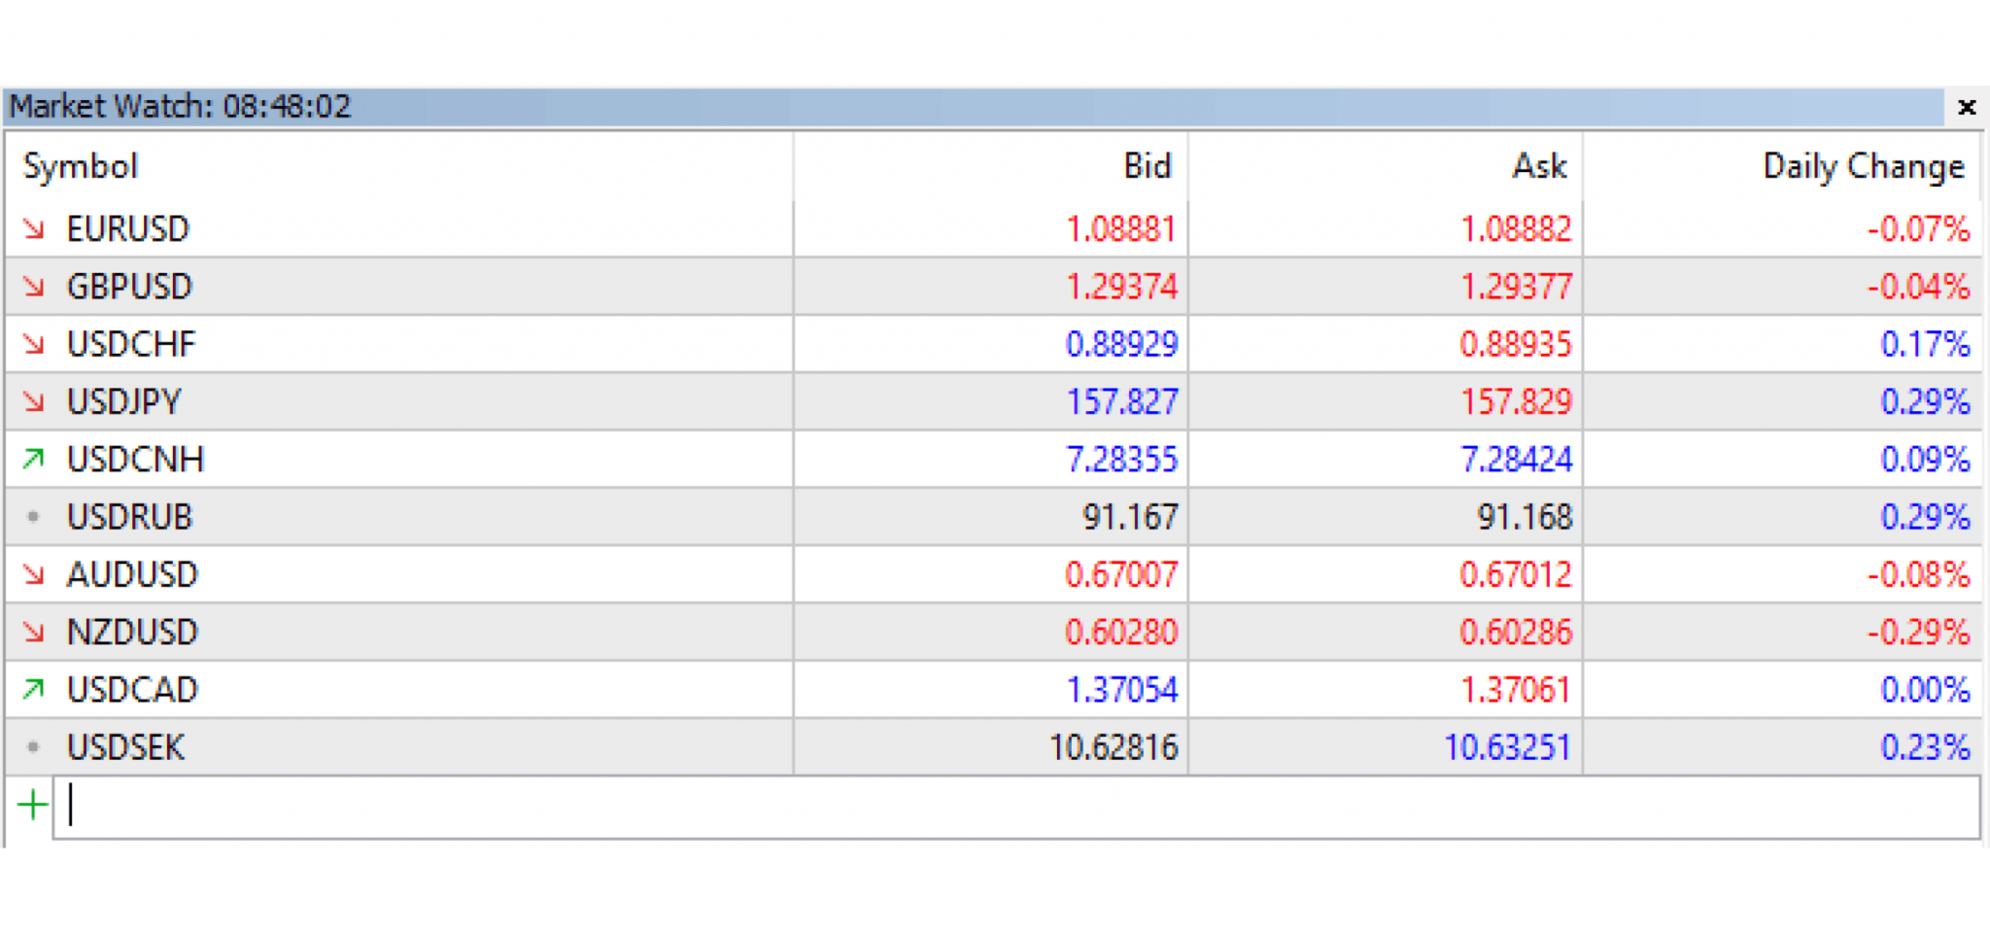Select the AUDUSD symbol name

point(132,574)
